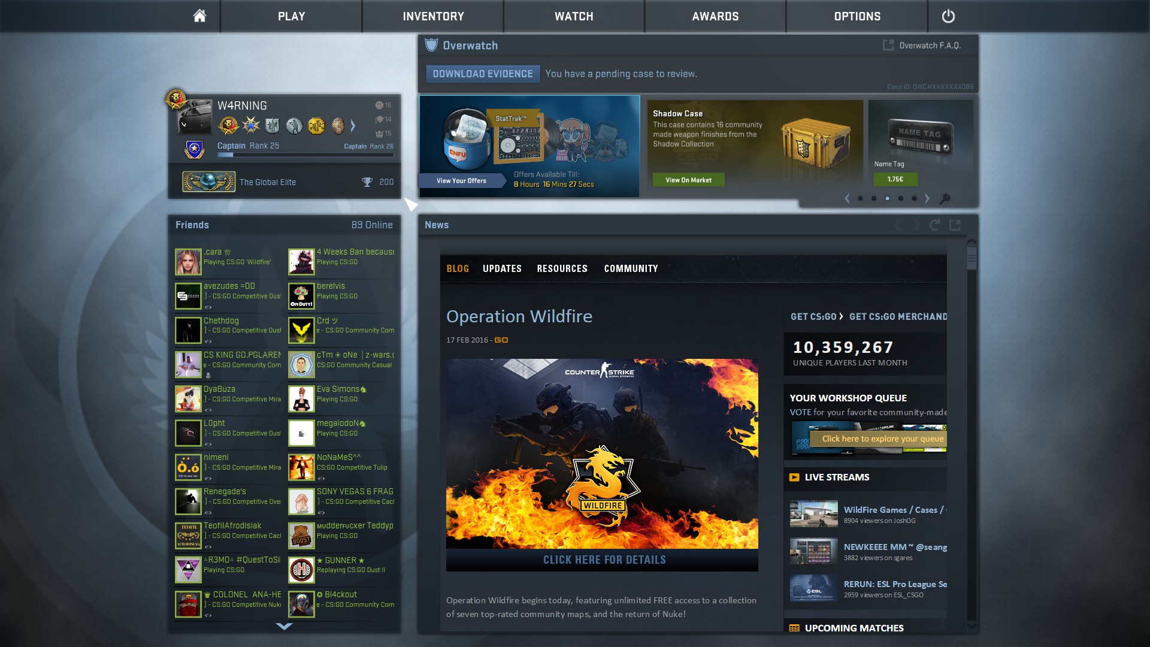The width and height of the screenshot is (1150, 647).
Task: Go to next store carousel page
Action: [927, 198]
